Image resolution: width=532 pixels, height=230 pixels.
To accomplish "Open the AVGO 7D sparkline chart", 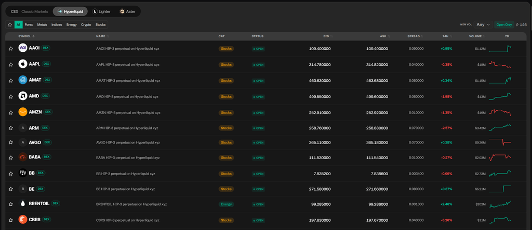I will point(500,142).
